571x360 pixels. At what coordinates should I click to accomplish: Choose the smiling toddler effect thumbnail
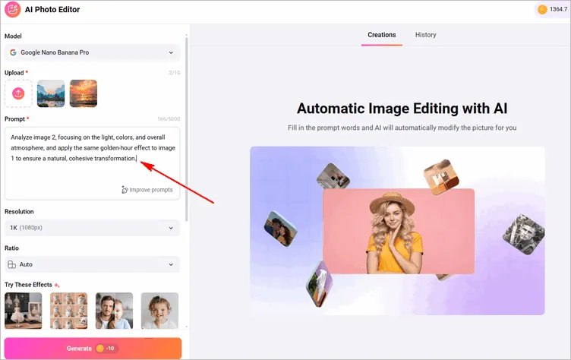[160, 311]
